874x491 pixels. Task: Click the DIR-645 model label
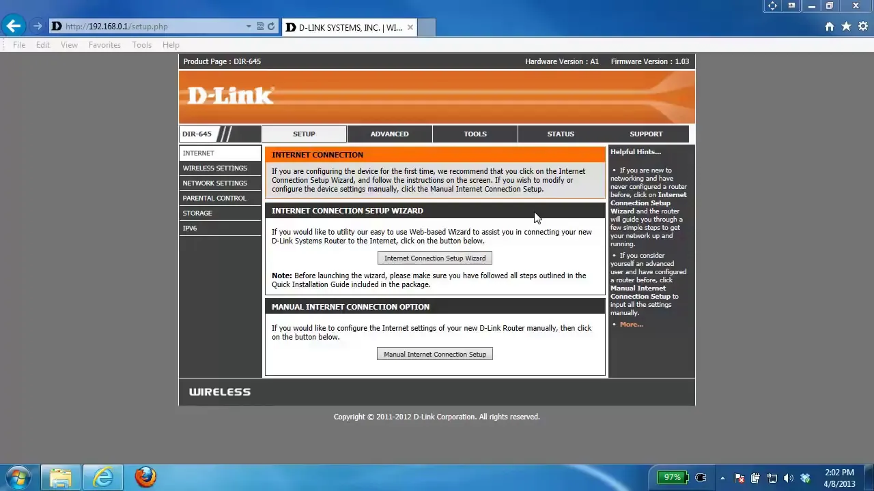pos(197,134)
